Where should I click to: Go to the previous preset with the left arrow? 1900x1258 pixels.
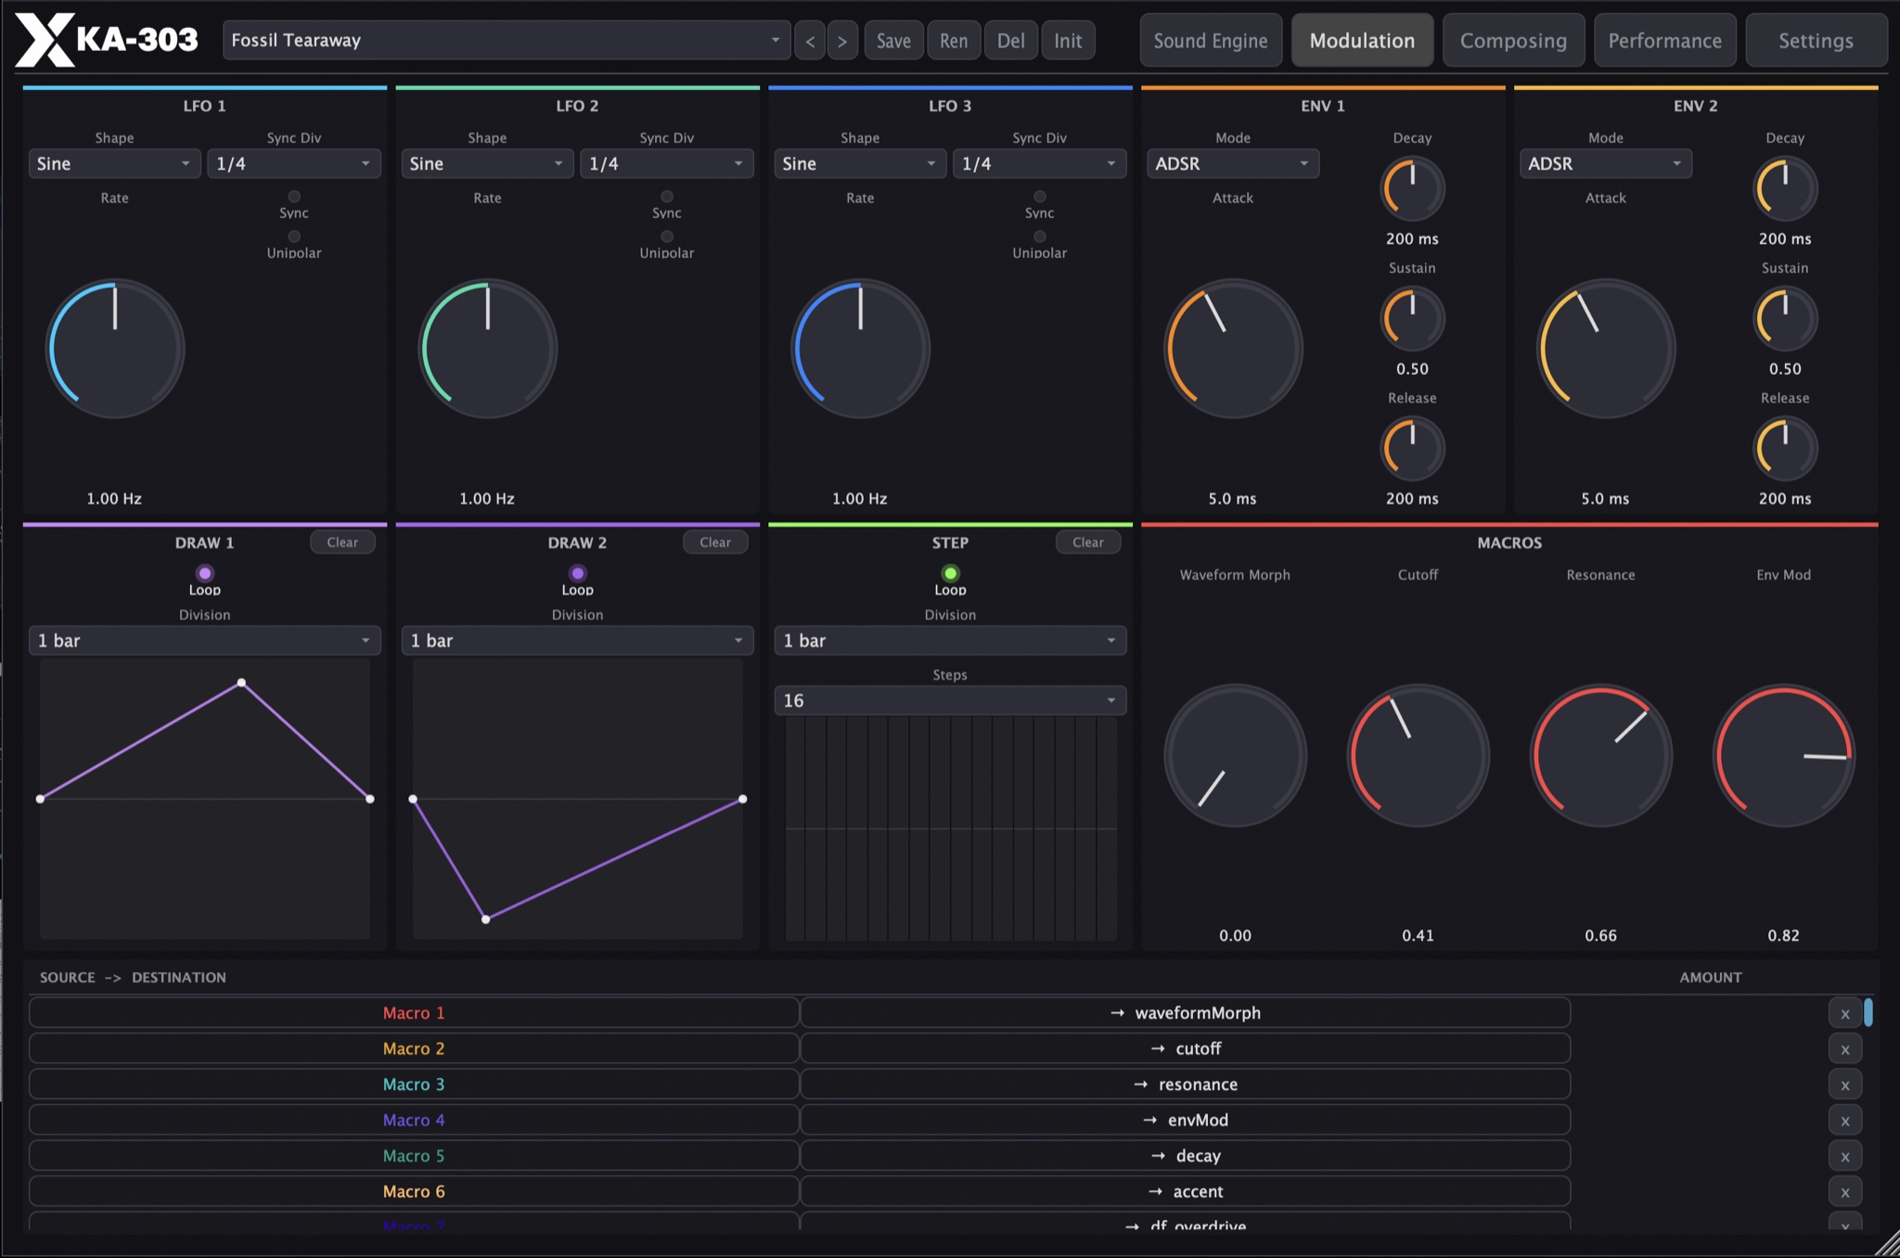click(810, 41)
